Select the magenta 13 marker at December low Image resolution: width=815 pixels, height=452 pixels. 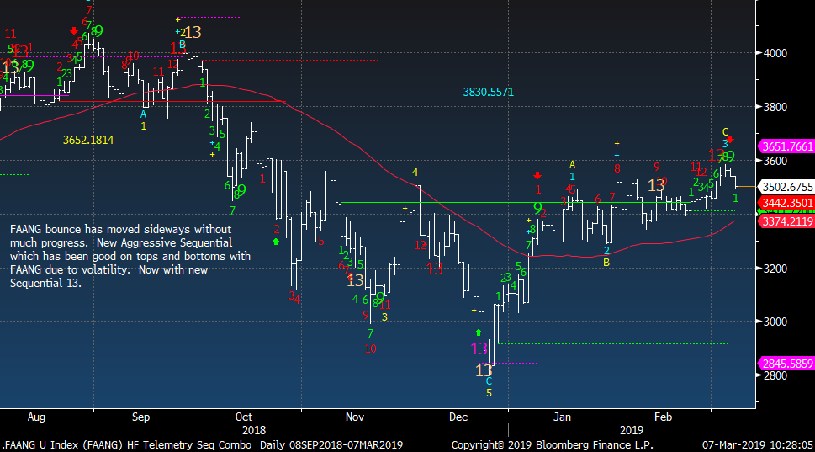pos(479,349)
